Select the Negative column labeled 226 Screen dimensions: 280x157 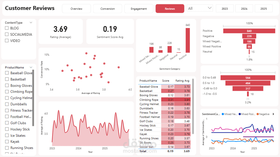[x=170, y=49]
